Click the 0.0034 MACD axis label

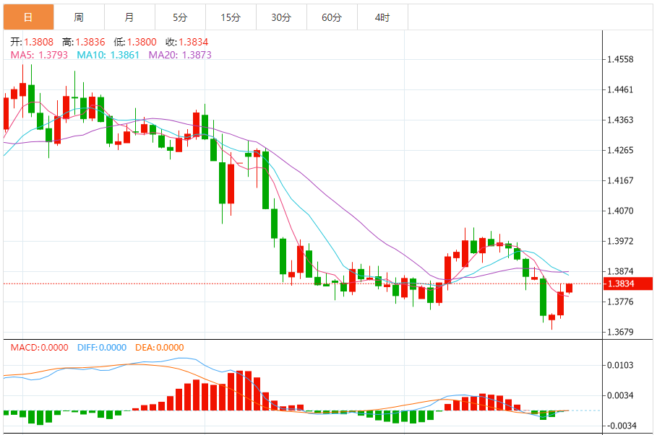click(621, 395)
